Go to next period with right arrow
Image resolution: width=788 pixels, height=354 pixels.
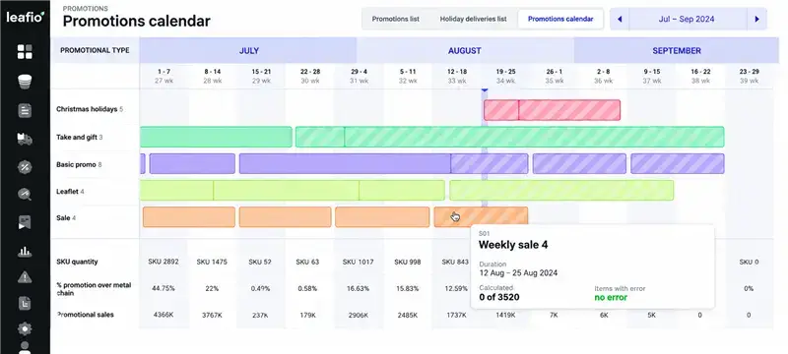756,19
